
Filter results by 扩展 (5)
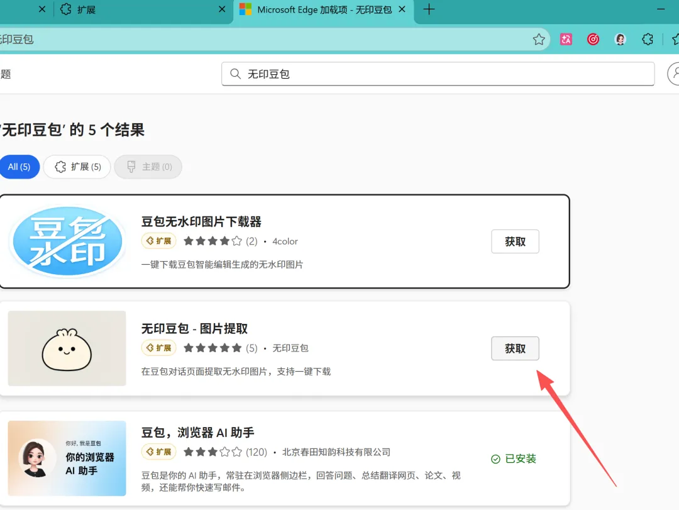pos(77,167)
